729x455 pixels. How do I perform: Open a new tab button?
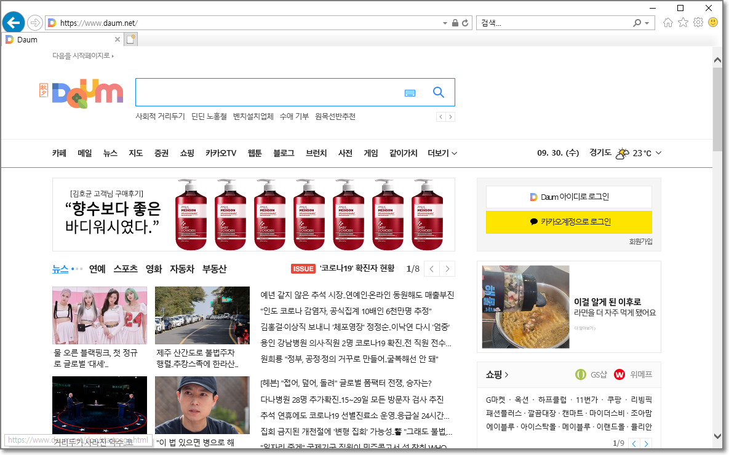131,39
